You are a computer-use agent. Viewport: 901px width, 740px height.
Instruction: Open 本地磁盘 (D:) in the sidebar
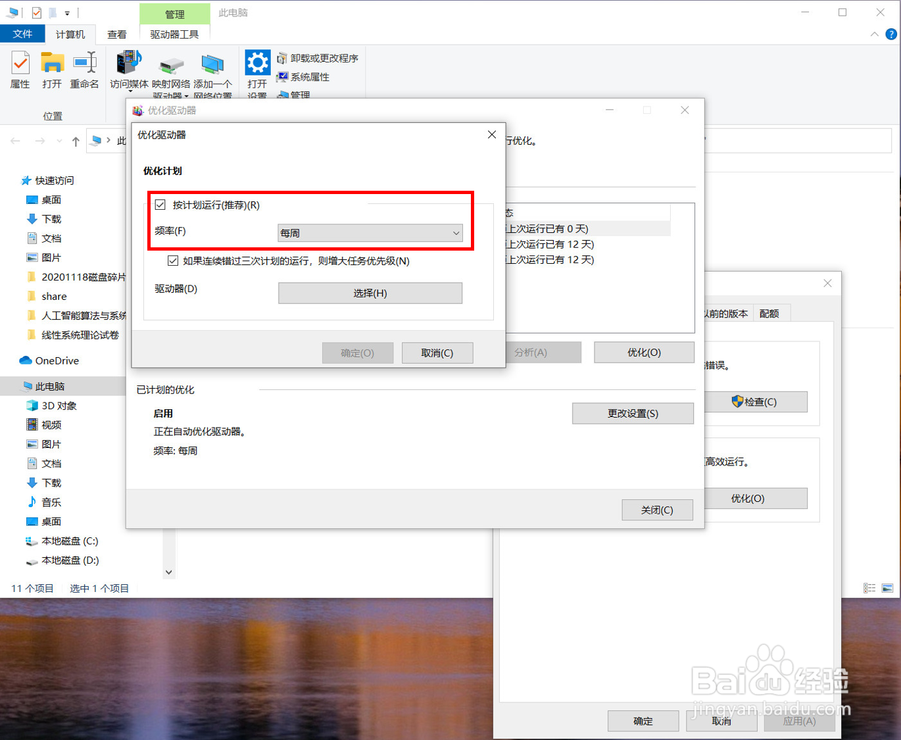[62, 560]
